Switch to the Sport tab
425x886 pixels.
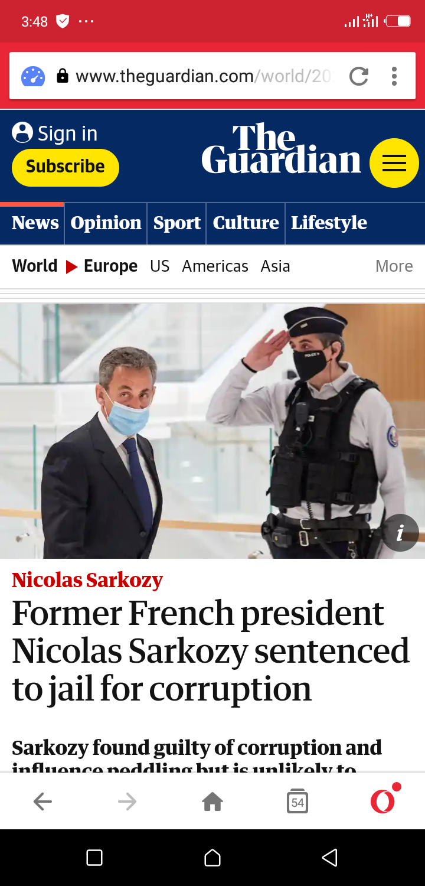tap(177, 223)
